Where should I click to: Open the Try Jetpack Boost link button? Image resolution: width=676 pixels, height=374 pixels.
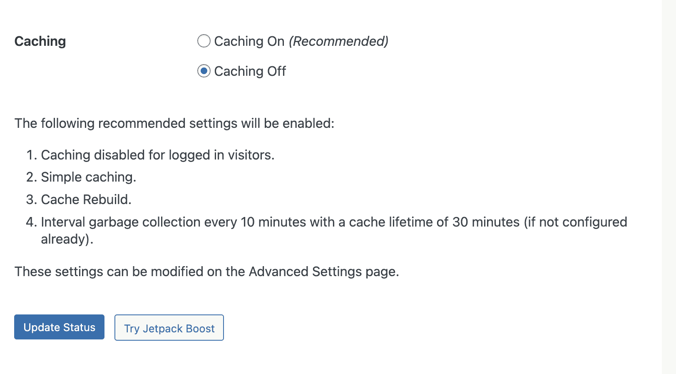[x=169, y=328]
